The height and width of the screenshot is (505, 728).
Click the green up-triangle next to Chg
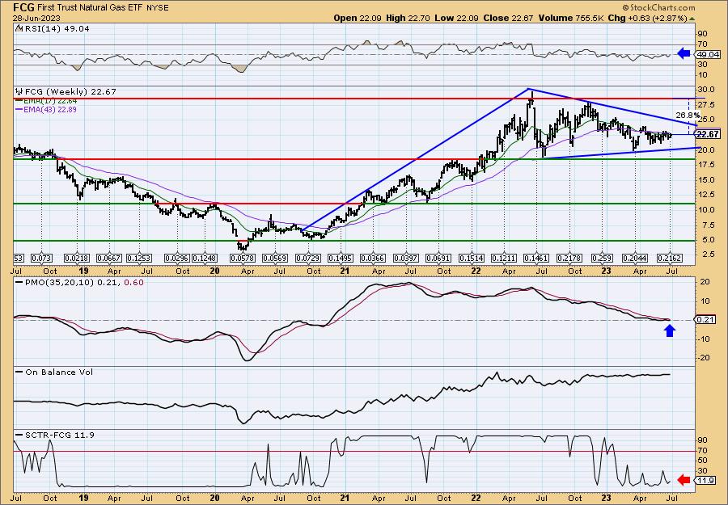click(692, 19)
